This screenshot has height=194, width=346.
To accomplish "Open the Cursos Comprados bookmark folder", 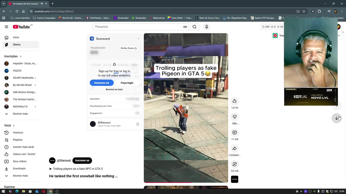I will [x=44, y=18].
